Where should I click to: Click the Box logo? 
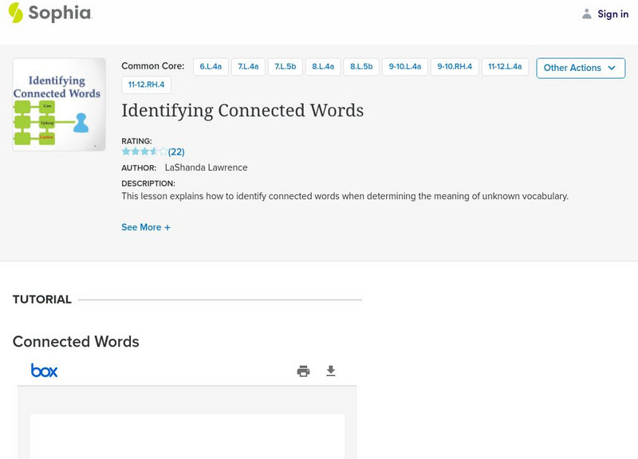44,371
